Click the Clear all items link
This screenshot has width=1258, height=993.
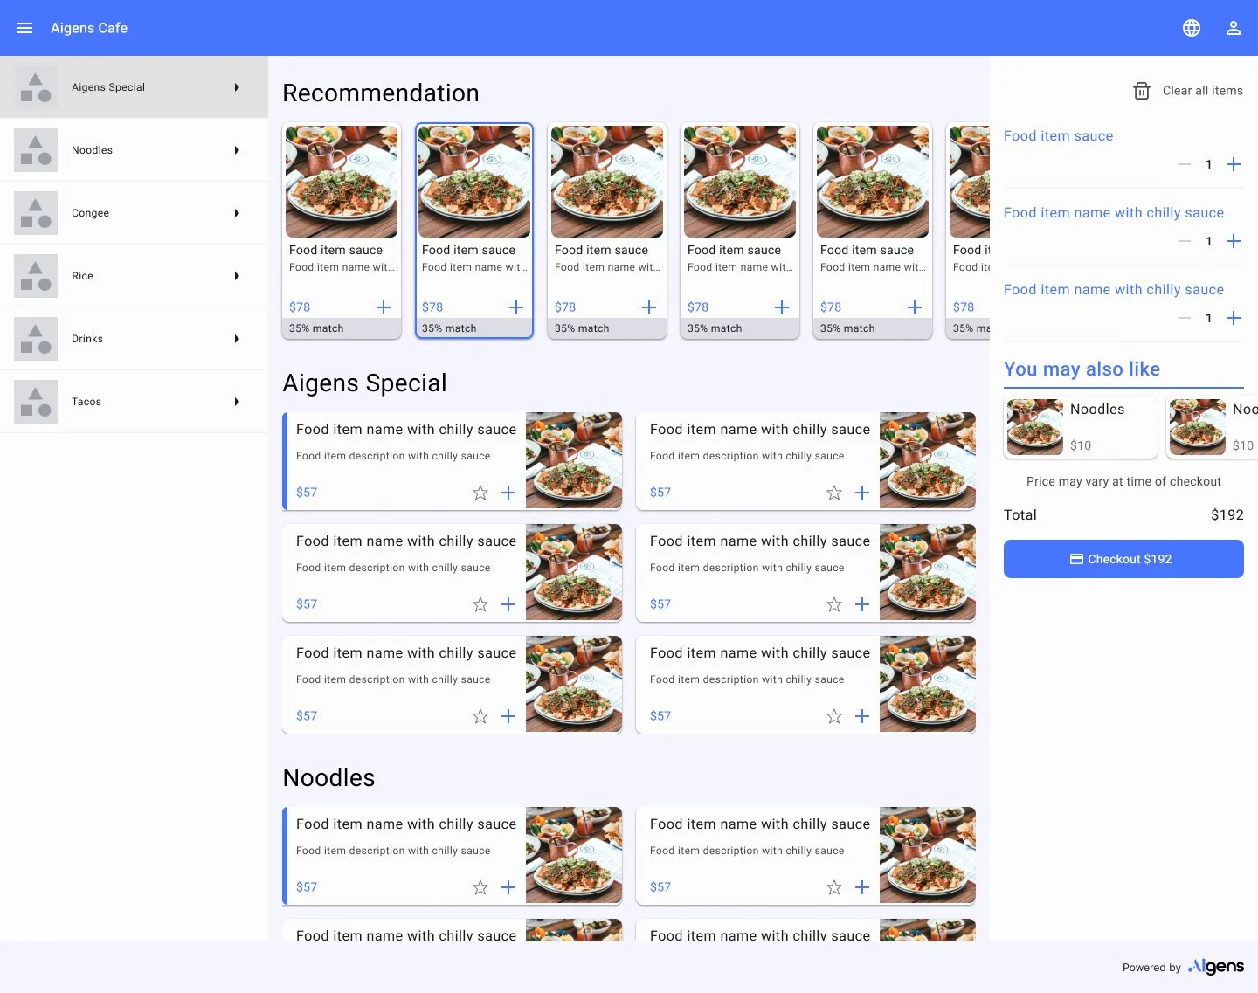[1202, 90]
